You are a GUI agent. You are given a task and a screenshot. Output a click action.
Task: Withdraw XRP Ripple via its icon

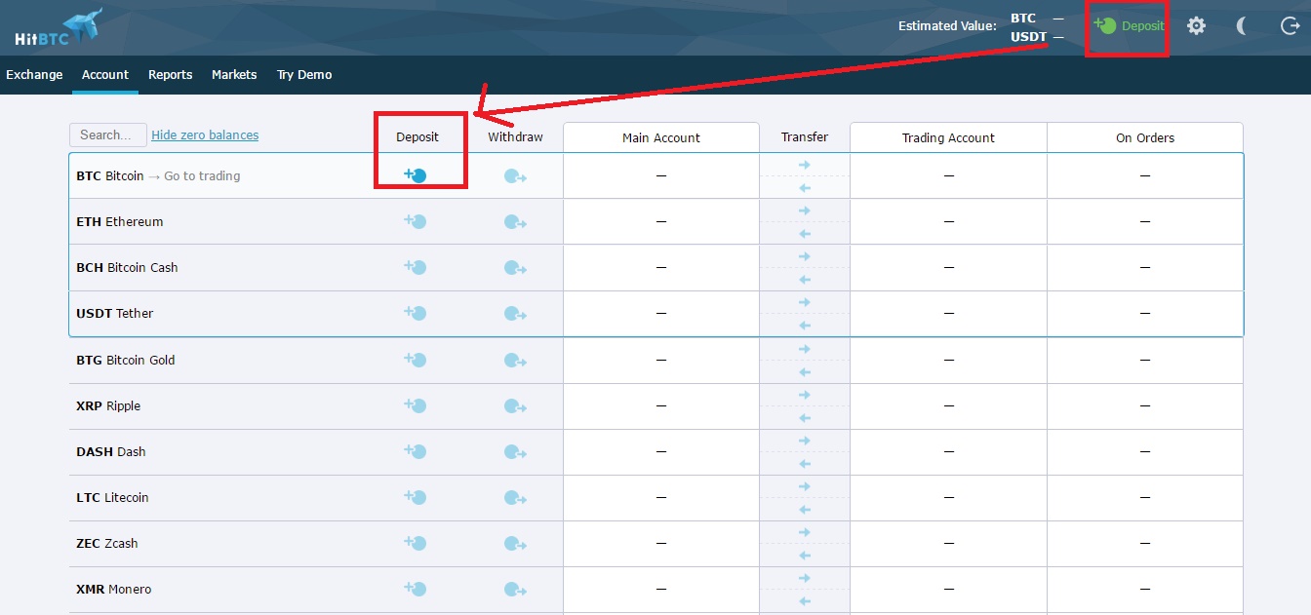pos(515,406)
